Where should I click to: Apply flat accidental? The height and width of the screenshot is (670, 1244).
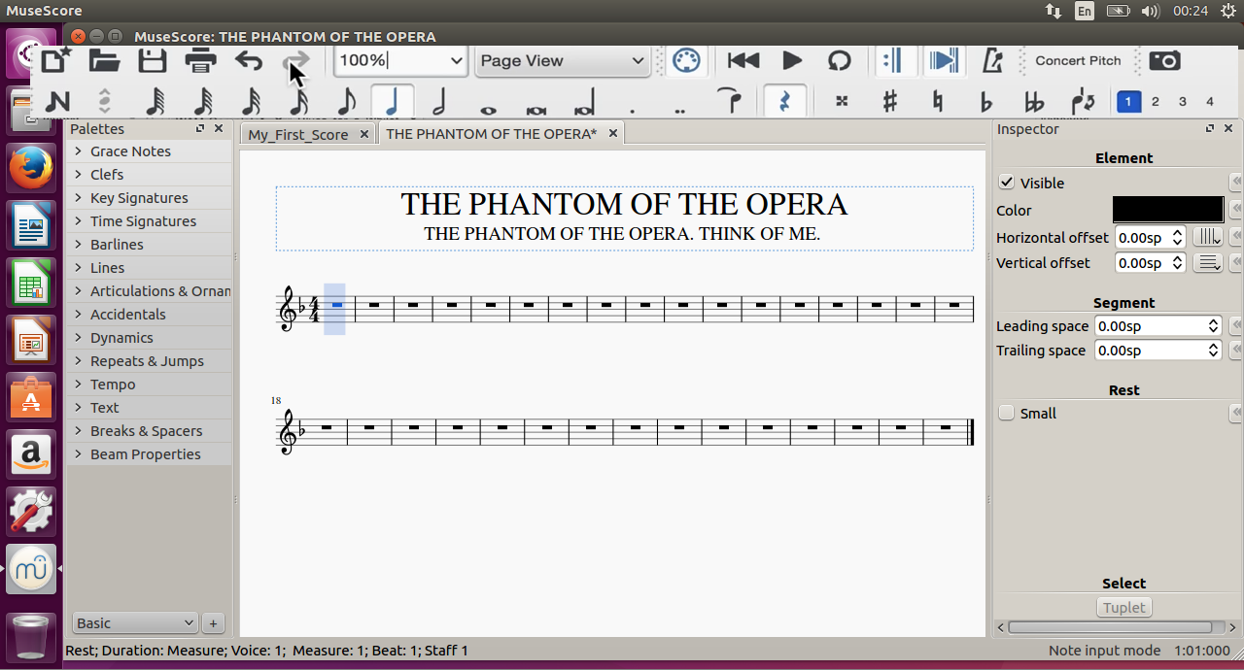click(x=985, y=101)
